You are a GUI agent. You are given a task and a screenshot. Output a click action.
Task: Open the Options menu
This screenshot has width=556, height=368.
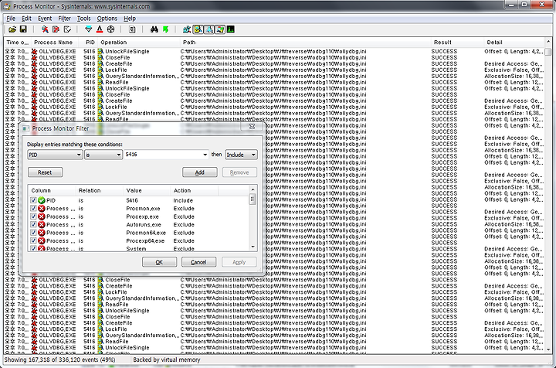107,19
